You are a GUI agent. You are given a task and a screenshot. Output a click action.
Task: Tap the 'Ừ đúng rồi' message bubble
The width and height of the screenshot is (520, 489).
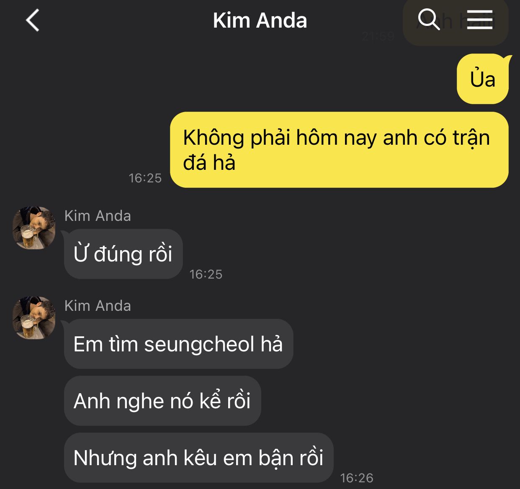tap(123, 254)
